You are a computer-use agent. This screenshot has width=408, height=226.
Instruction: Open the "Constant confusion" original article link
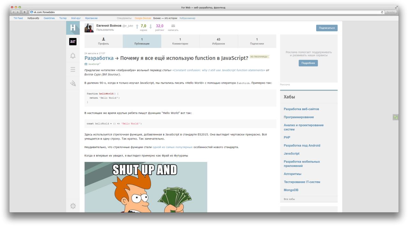click(x=219, y=70)
